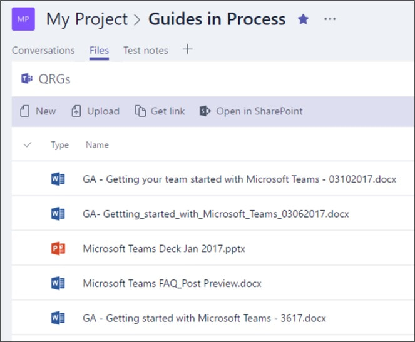415x342 pixels.
Task: Open the QRGs folder breadcrumb
Action: (54, 79)
